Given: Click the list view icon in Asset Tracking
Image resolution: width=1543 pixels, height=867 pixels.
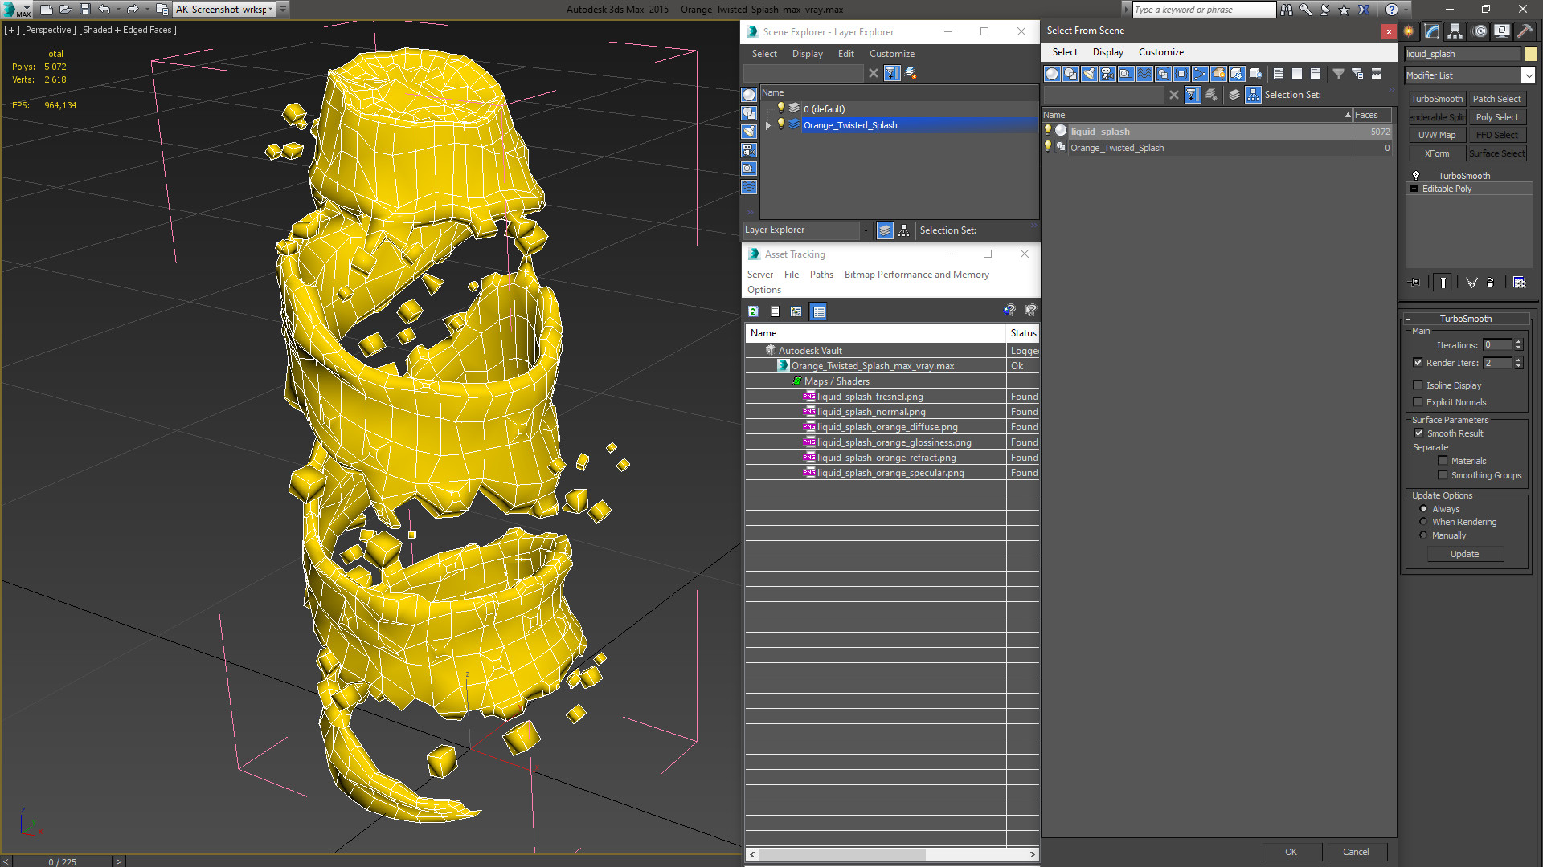Looking at the screenshot, I should 775,310.
